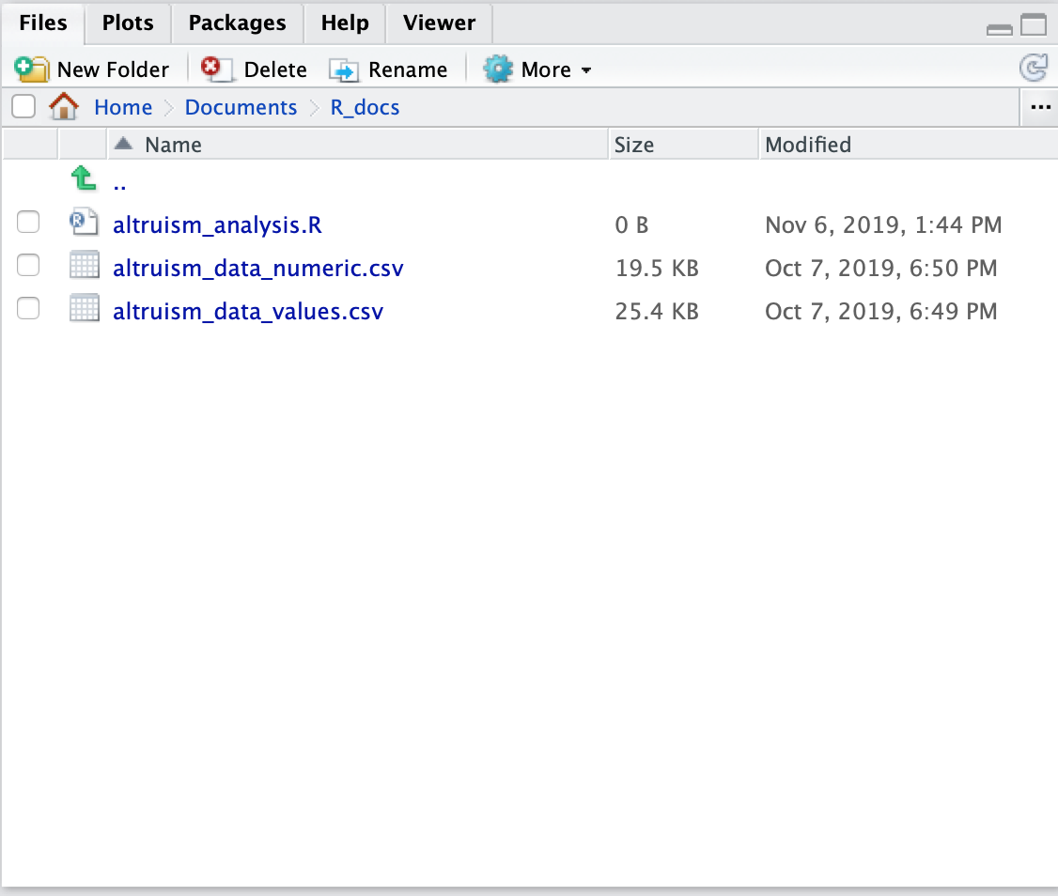Check the altruism_data_numeric.csv checkbox
1058x896 pixels.
coord(27,265)
